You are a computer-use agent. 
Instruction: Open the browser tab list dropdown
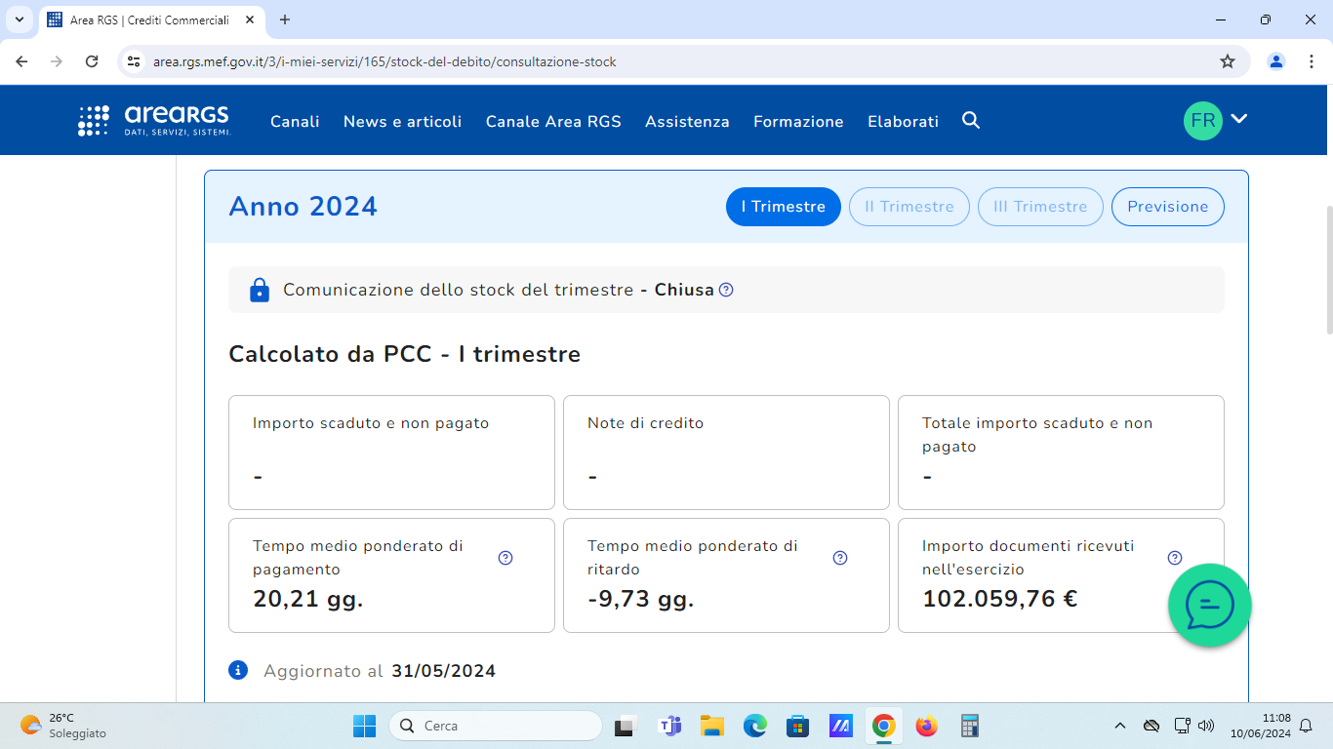[x=19, y=20]
